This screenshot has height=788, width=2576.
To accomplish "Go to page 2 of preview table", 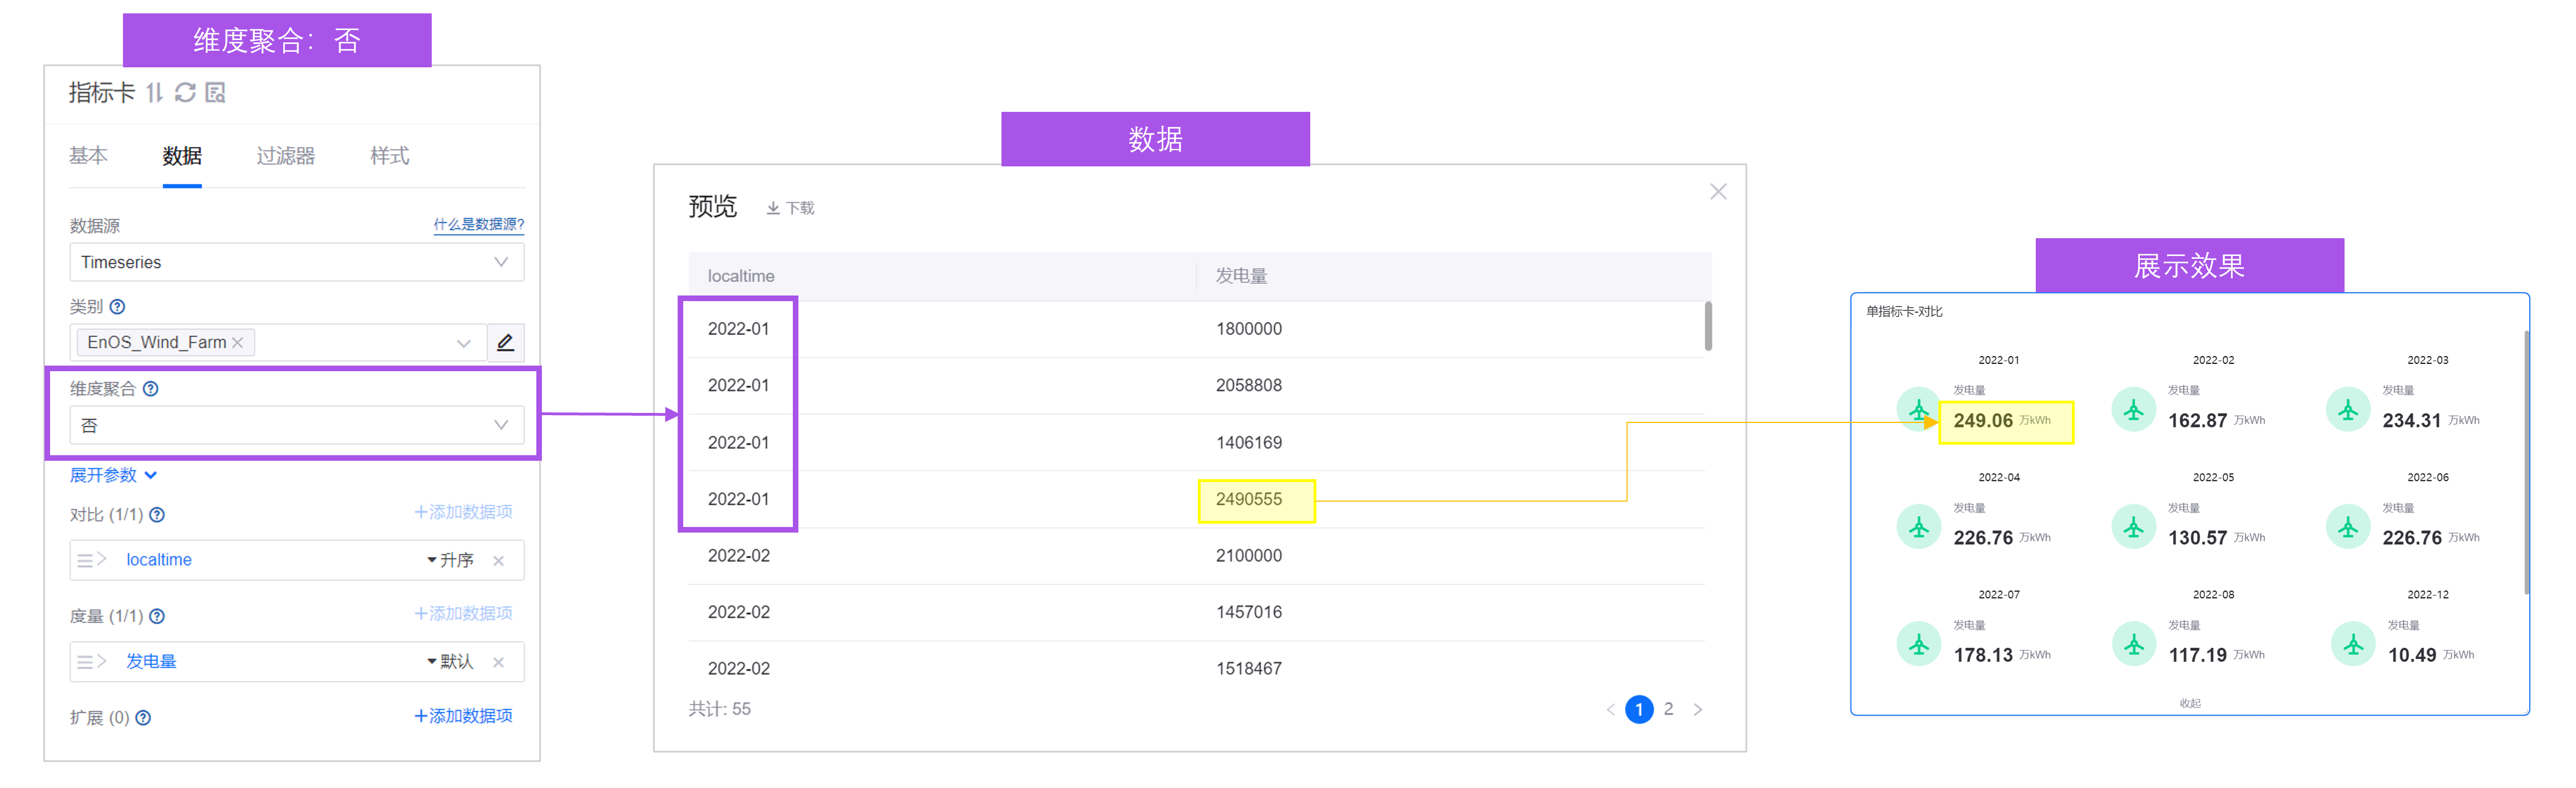I will [x=1668, y=709].
